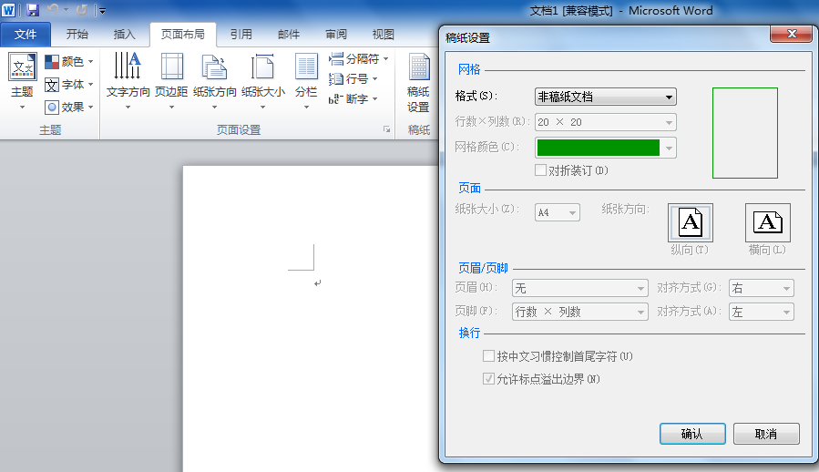Screen dimensions: 819x472
Task: Toggle 允许标点溢出边界 checkbox
Action: (488, 378)
